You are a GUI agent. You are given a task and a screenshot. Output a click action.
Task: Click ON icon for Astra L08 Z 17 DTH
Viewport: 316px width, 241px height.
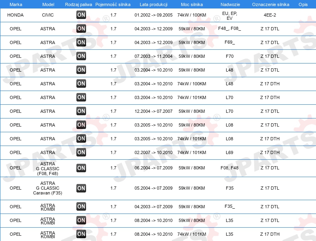[x=81, y=138]
